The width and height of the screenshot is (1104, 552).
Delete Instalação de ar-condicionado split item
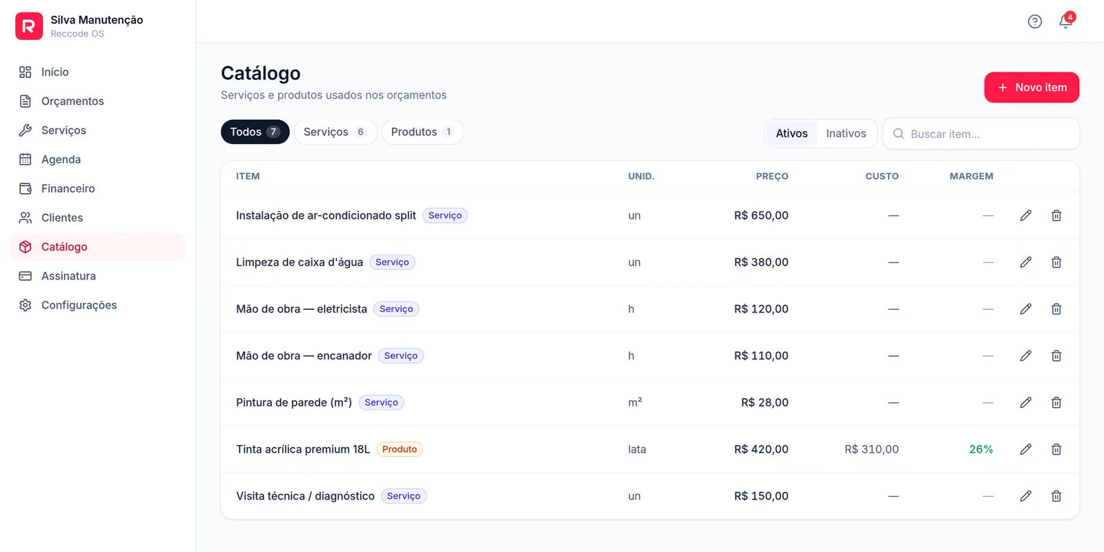point(1056,215)
